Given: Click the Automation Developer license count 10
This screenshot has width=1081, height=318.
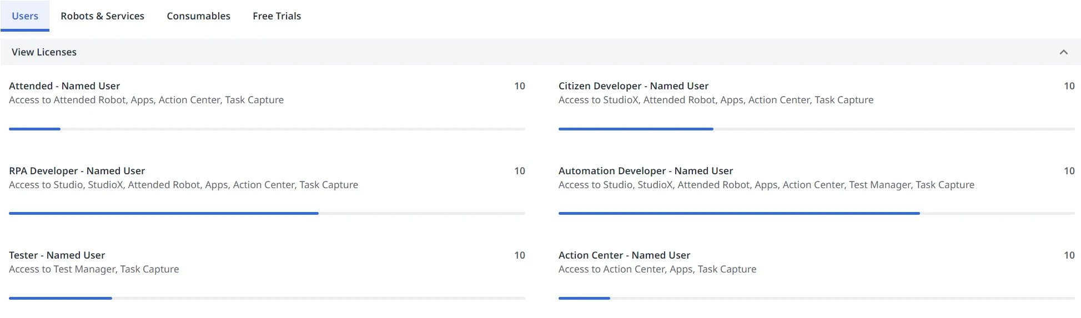Looking at the screenshot, I should coord(1069,171).
